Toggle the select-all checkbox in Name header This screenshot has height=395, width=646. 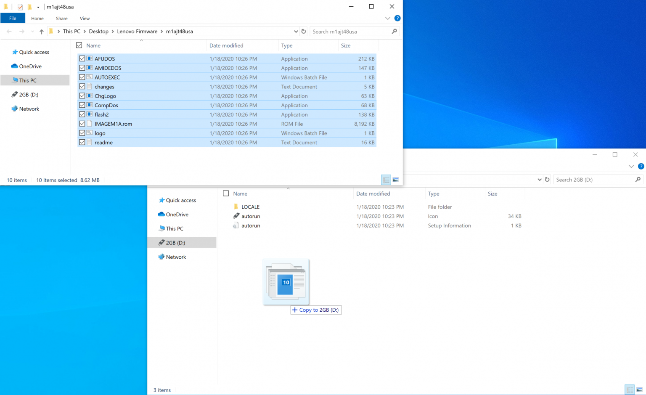coord(79,45)
